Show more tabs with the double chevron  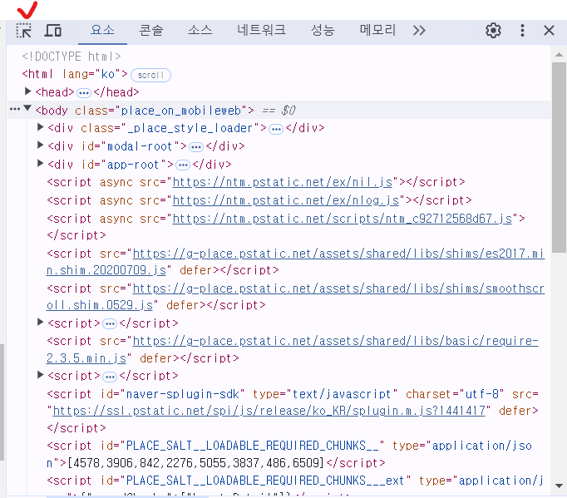click(419, 31)
